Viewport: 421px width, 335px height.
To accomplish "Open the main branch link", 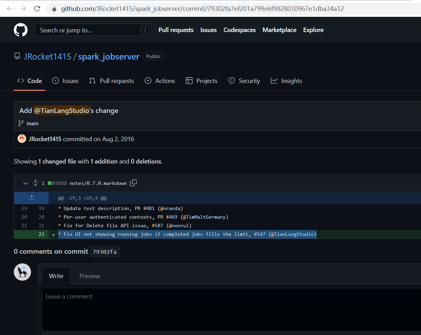I will click(33, 123).
